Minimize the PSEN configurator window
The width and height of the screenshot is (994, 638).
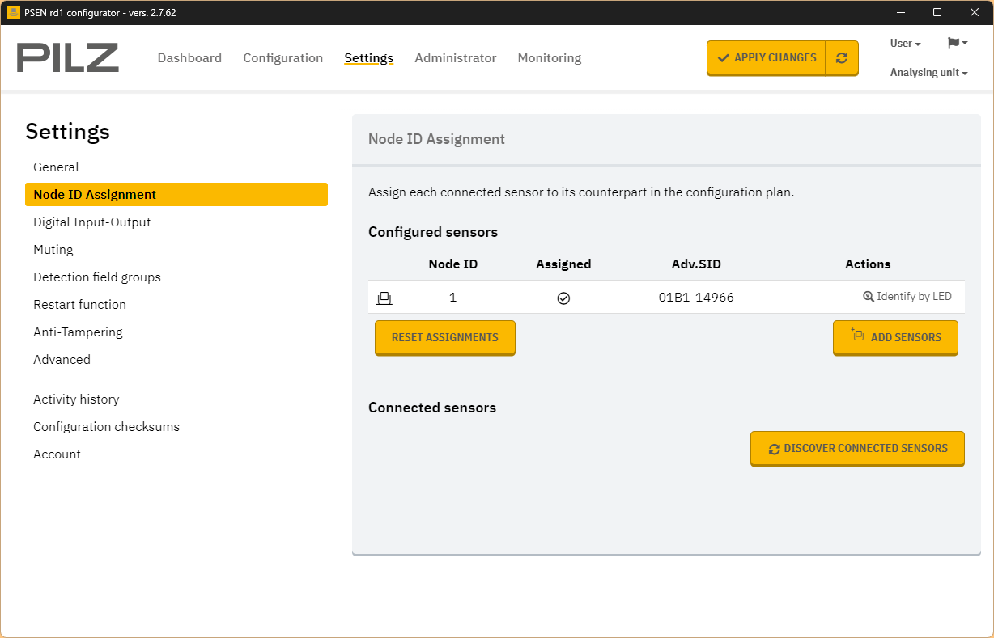tap(900, 12)
